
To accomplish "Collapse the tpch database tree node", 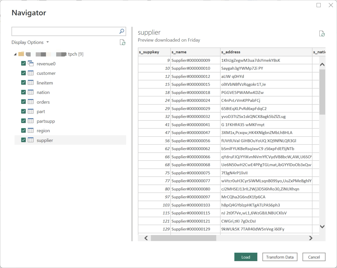I will [15, 54].
